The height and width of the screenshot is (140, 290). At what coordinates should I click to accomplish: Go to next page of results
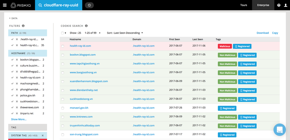click(100, 33)
